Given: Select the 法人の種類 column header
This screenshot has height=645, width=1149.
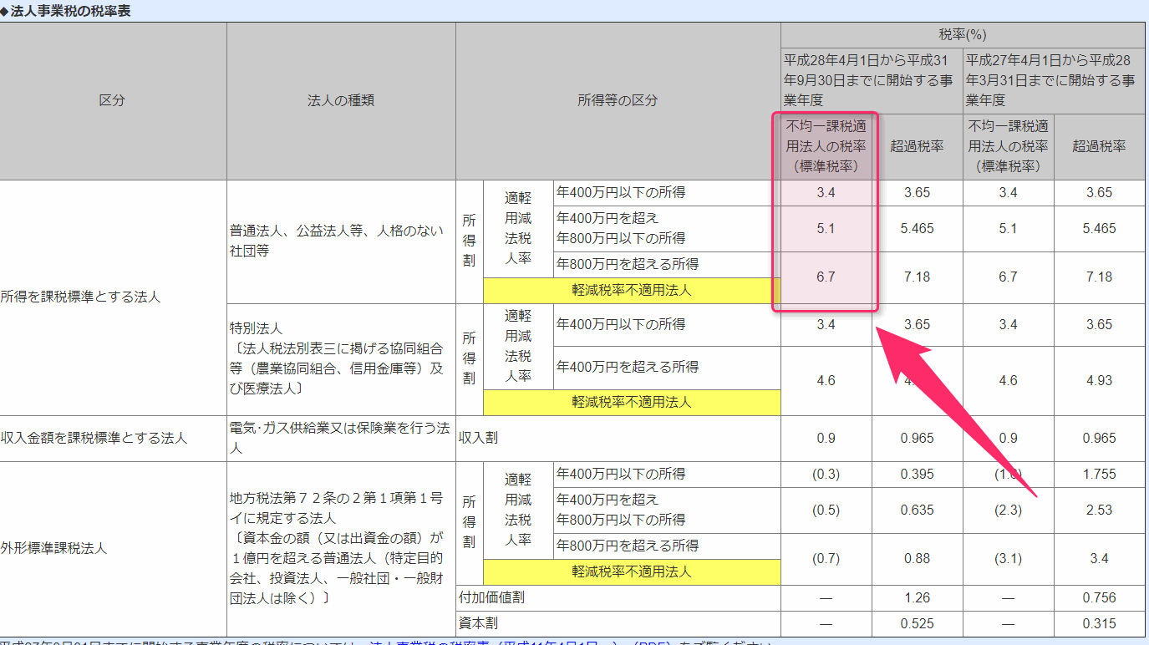Looking at the screenshot, I should (x=340, y=100).
